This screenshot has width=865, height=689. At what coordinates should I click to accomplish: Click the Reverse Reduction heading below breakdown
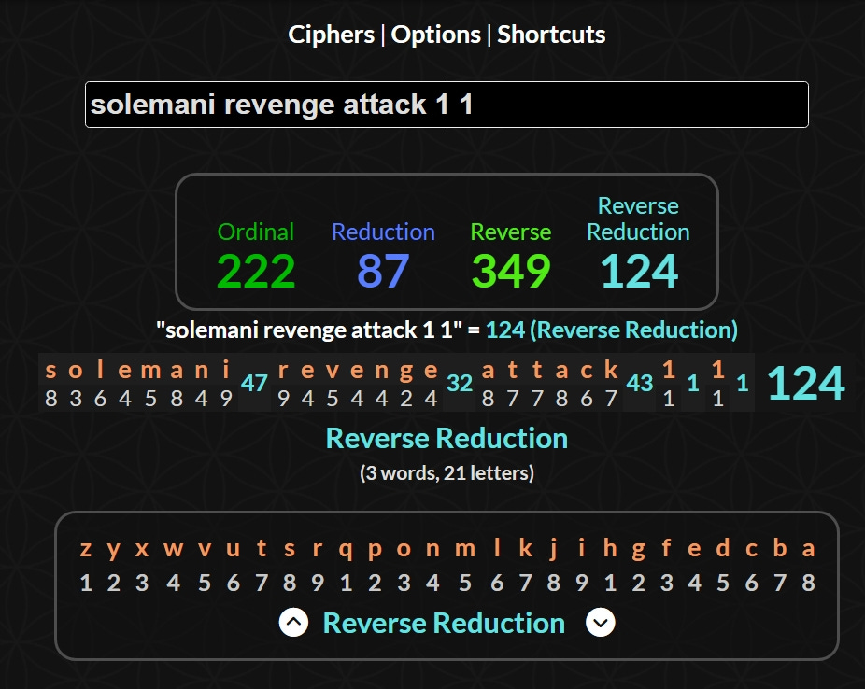pos(447,439)
